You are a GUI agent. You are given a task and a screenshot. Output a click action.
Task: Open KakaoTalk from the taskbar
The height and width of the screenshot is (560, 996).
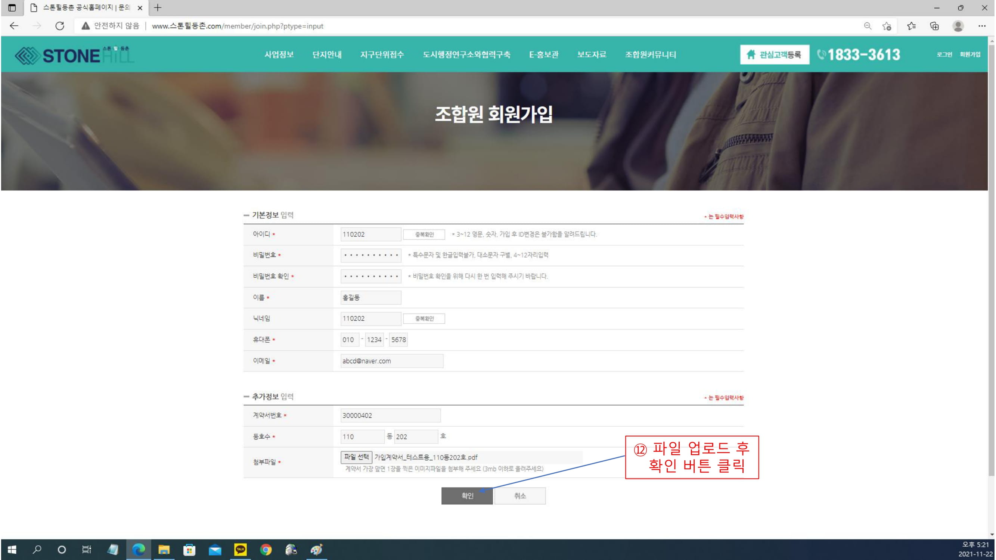241,549
